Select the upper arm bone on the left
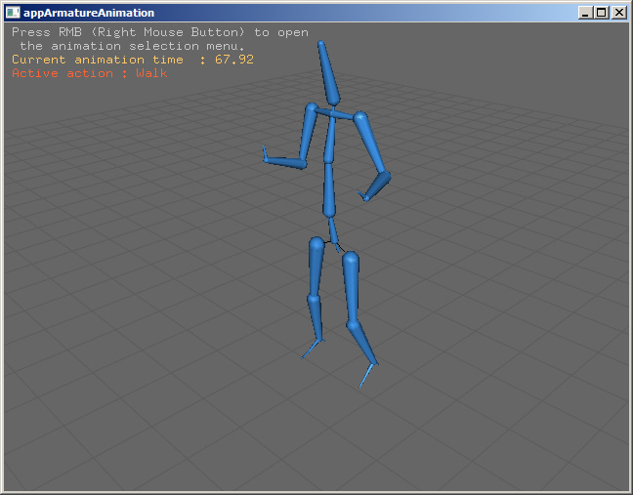This screenshot has height=495, width=633. [309, 133]
